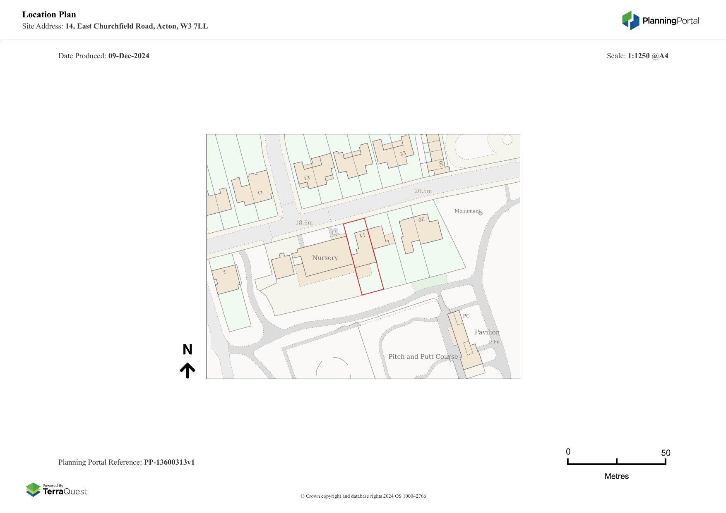The image size is (726, 513).
Task: Click the Crown copyright notice
Action: pos(363,496)
